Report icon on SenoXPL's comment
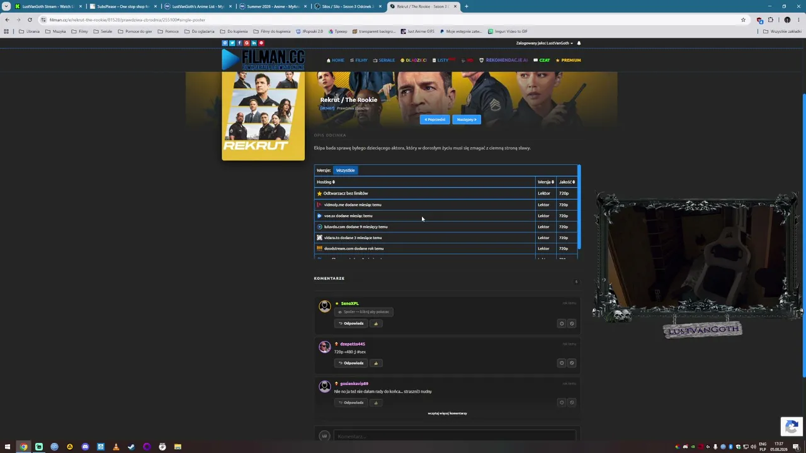 coord(562,323)
